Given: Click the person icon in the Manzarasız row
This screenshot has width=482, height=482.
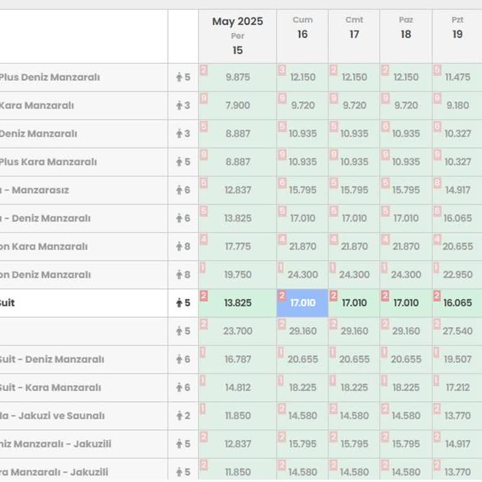Looking at the screenshot, I should coord(179,190).
